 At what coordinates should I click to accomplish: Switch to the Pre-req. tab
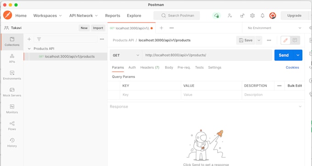point(184,67)
